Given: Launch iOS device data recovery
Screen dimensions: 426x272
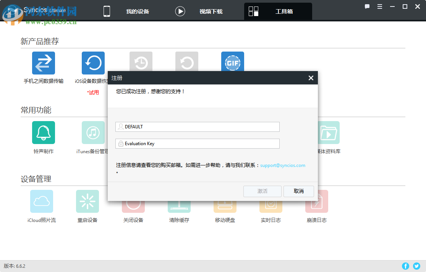Looking at the screenshot, I should (93, 62).
